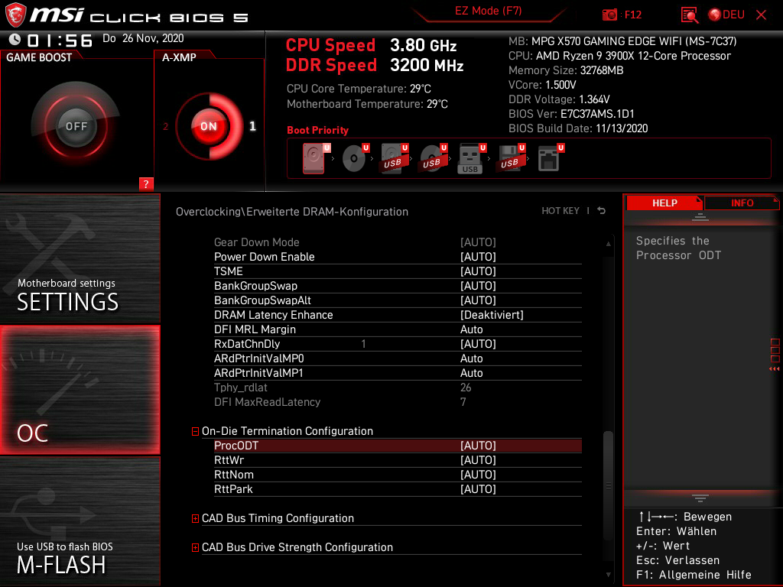Click the help panel bottom collapse handle

coord(700,498)
